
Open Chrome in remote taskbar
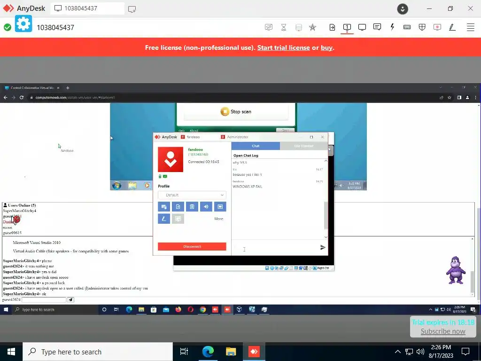(203, 309)
